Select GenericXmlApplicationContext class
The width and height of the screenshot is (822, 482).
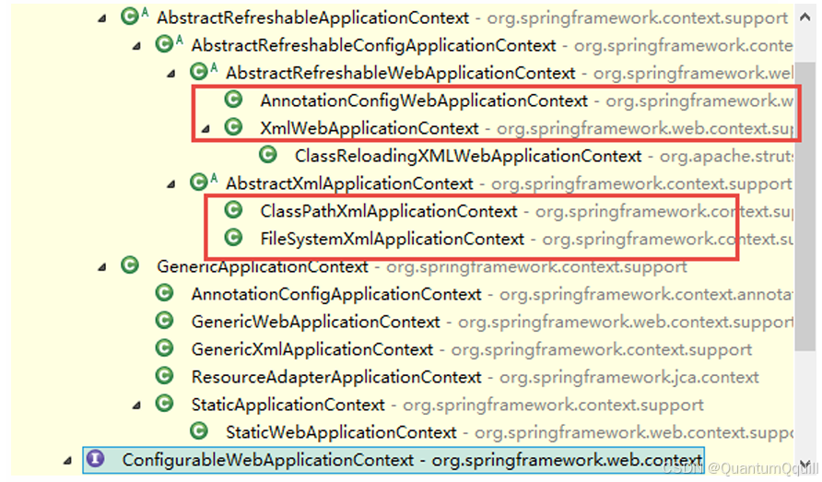pos(311,349)
